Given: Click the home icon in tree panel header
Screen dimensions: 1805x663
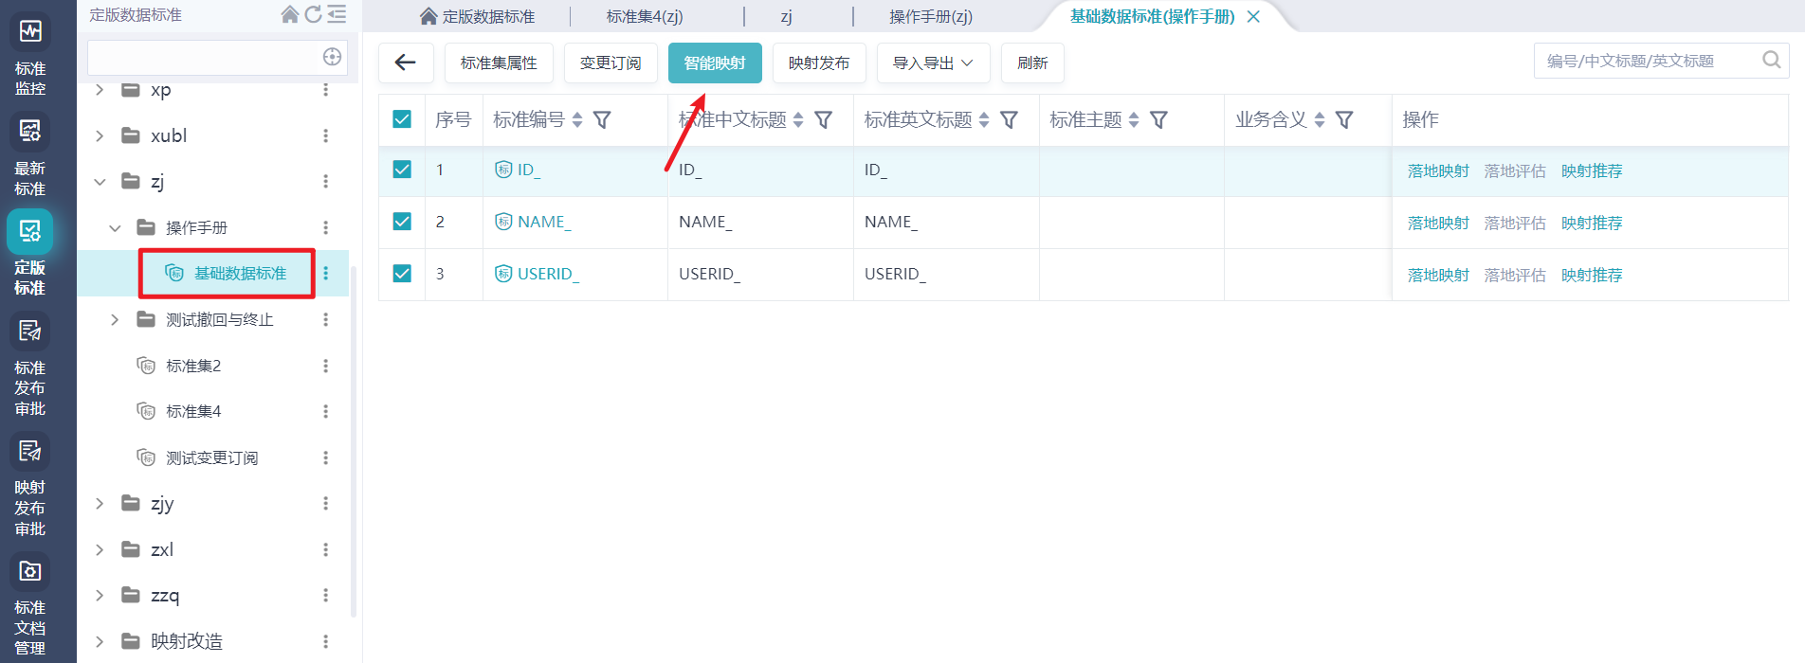Looking at the screenshot, I should point(290,14).
